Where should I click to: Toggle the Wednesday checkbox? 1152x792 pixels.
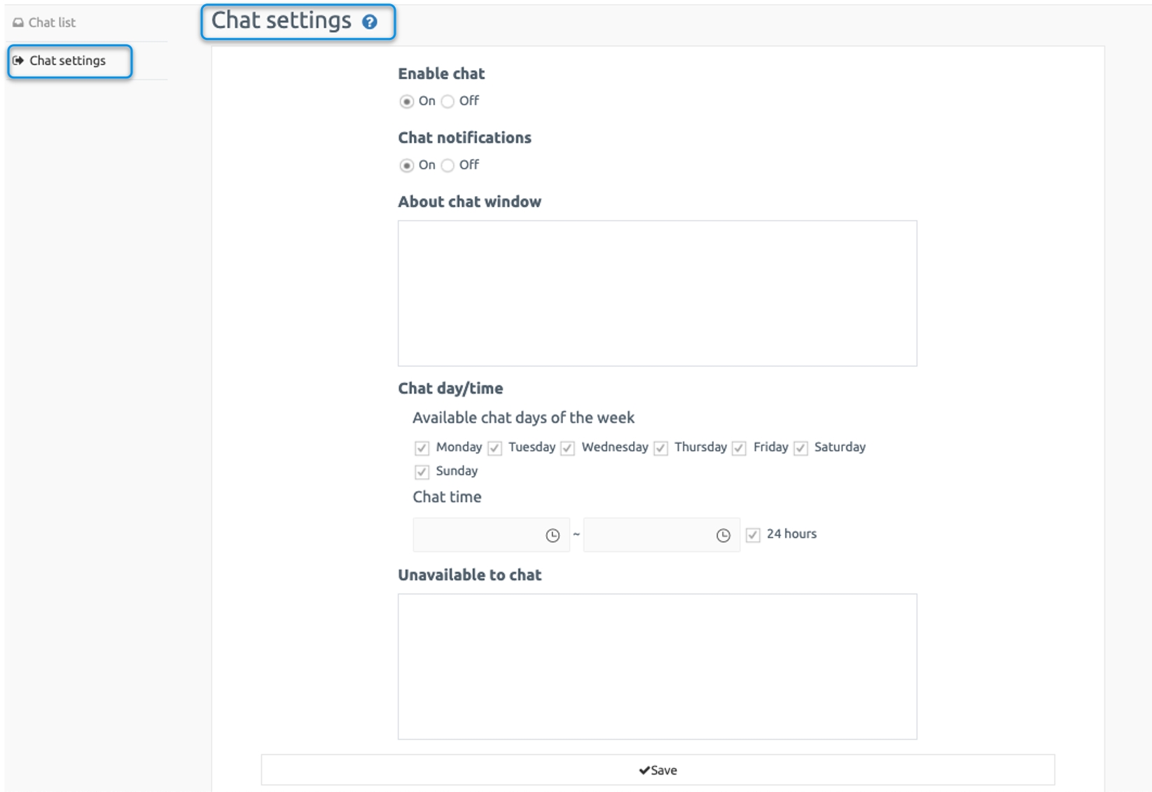(x=567, y=448)
